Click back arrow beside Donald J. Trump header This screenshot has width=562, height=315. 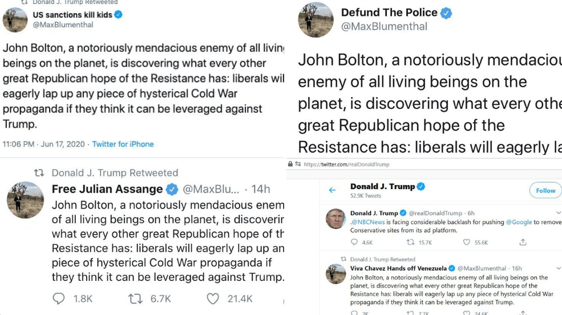pyautogui.click(x=333, y=190)
